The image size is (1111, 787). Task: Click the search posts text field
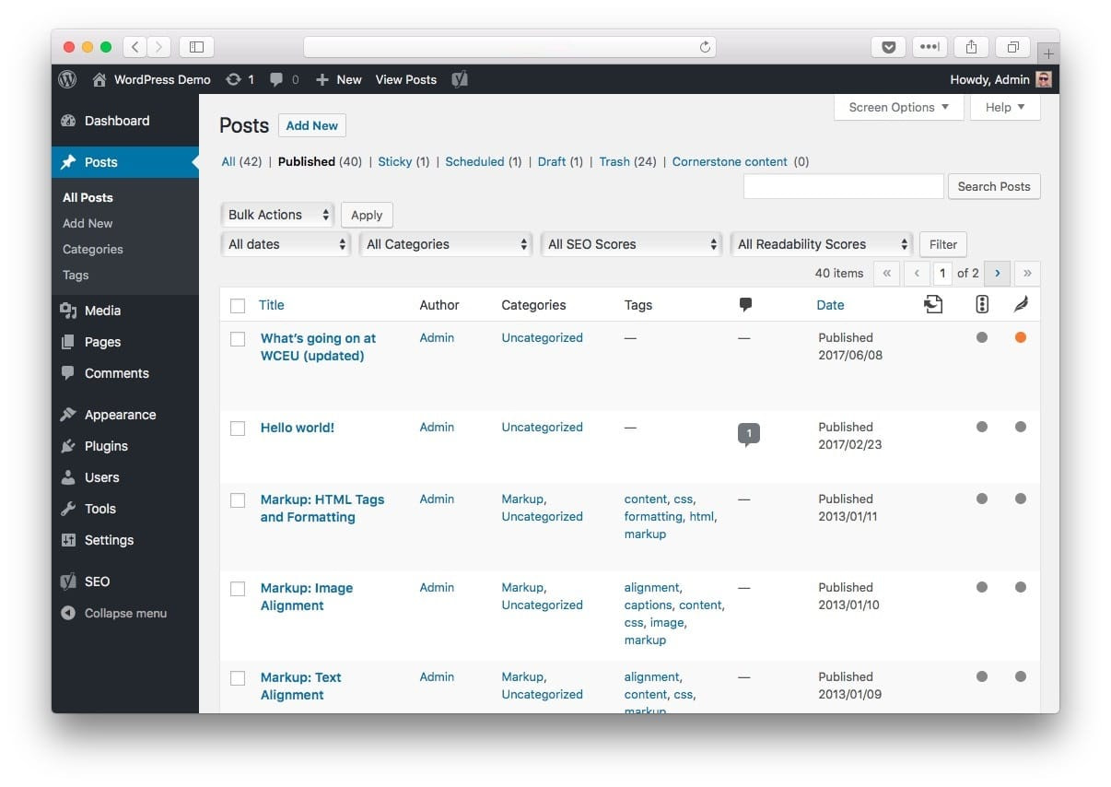[843, 186]
